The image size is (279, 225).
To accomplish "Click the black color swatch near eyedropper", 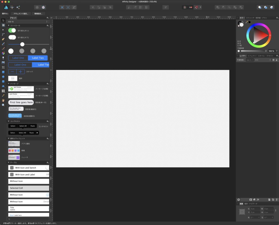I will coord(250,22).
